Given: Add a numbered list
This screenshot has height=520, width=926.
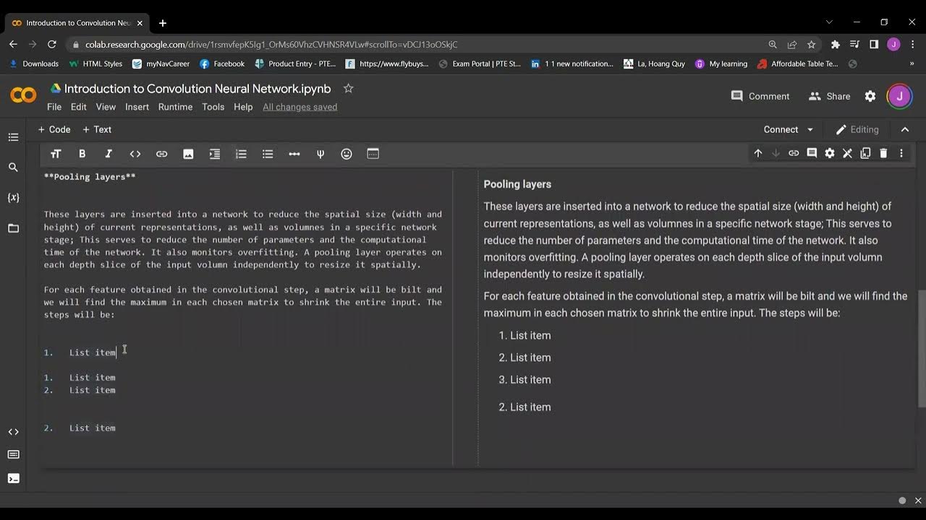Looking at the screenshot, I should pyautogui.click(x=241, y=154).
